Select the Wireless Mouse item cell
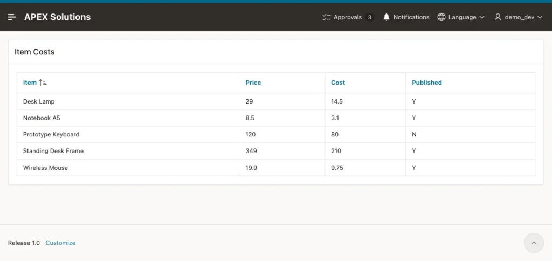The width and height of the screenshot is (552, 261). (x=128, y=168)
